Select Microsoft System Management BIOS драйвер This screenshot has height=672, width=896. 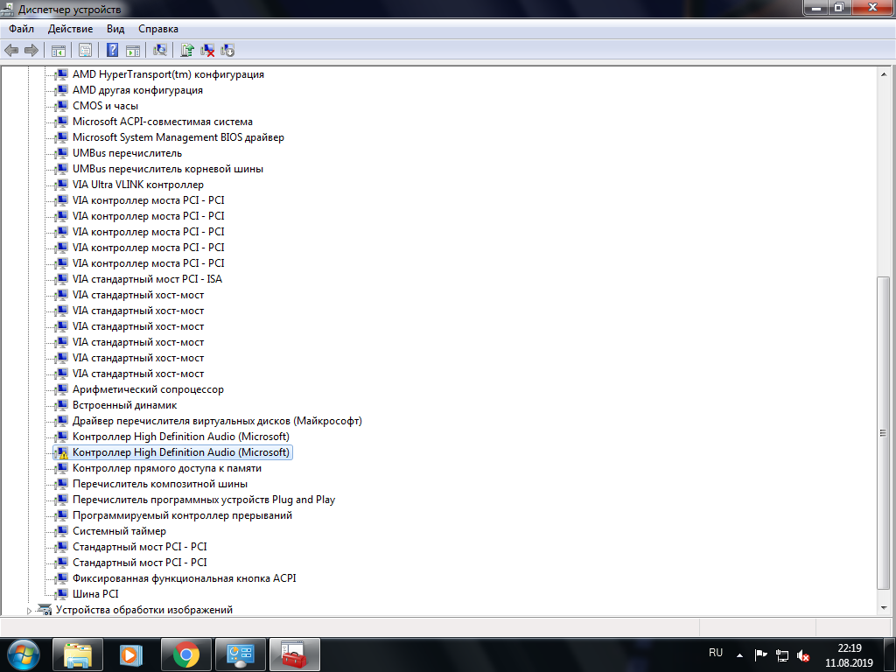(178, 137)
